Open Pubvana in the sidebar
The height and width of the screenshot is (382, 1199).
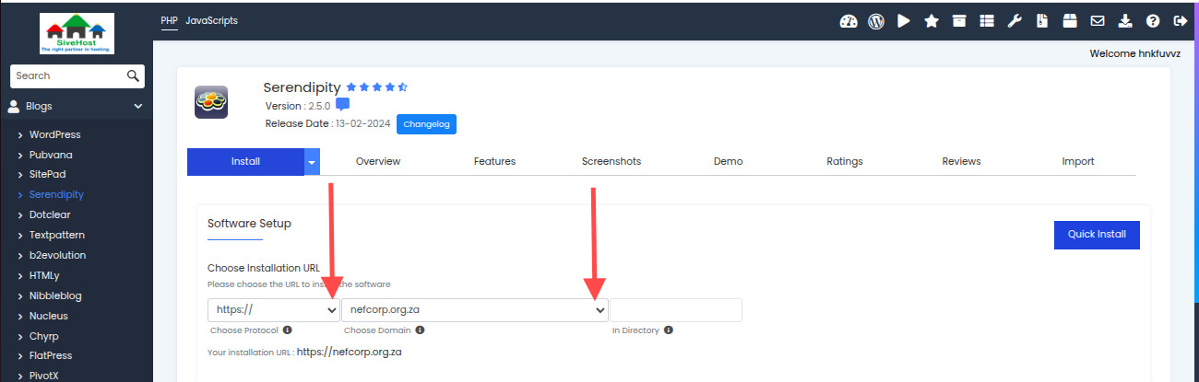52,155
